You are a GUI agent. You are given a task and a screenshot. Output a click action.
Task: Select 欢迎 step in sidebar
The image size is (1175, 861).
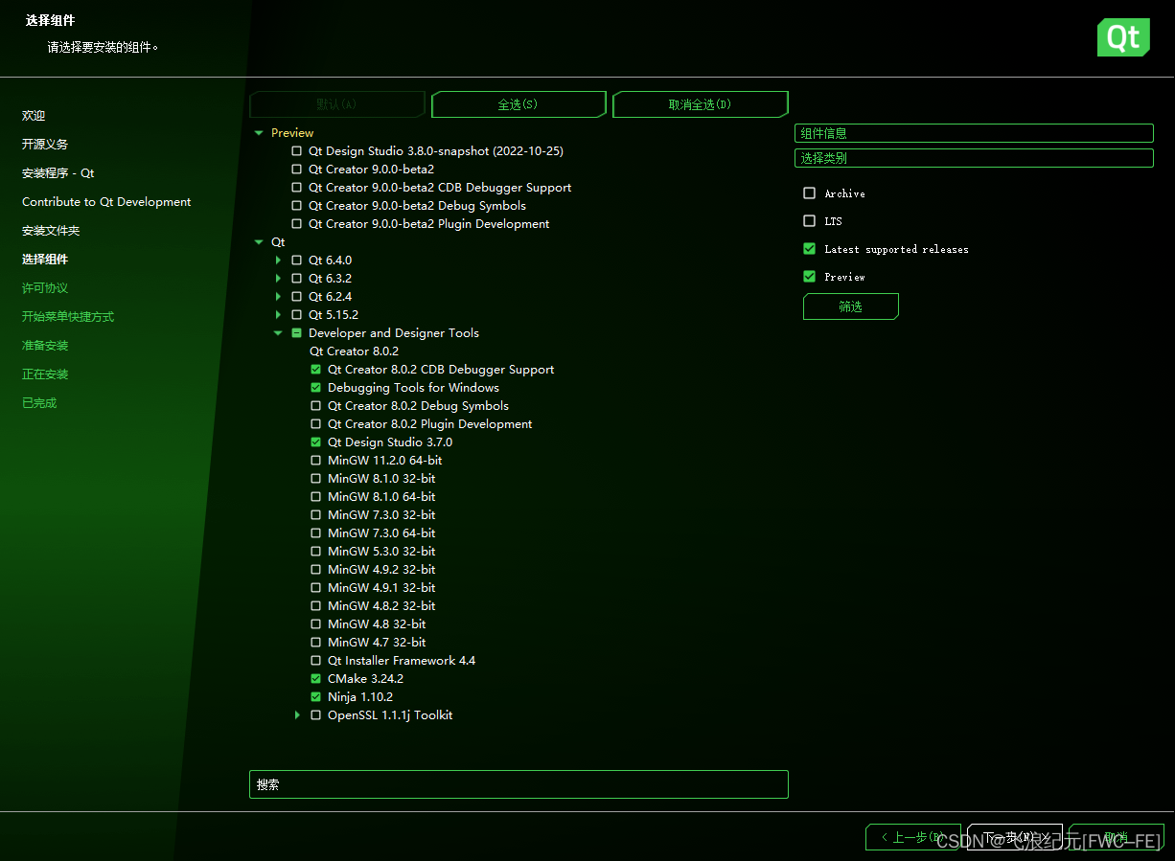click(x=34, y=116)
